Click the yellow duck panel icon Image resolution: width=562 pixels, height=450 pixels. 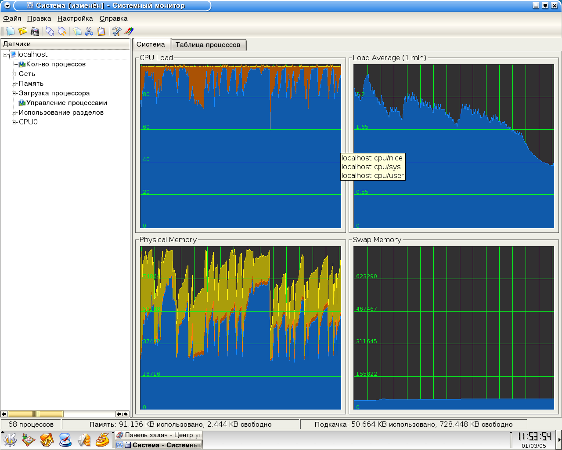[x=102, y=439]
